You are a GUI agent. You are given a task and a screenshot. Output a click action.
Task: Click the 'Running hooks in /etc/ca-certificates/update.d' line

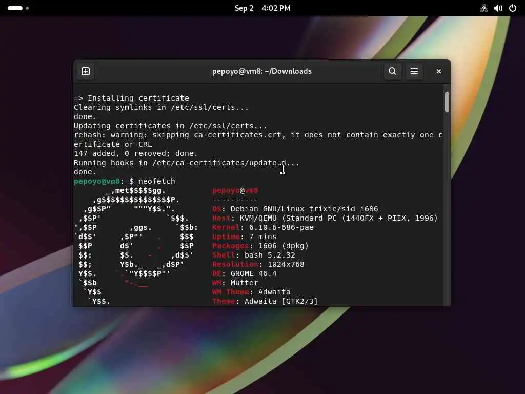click(x=187, y=163)
